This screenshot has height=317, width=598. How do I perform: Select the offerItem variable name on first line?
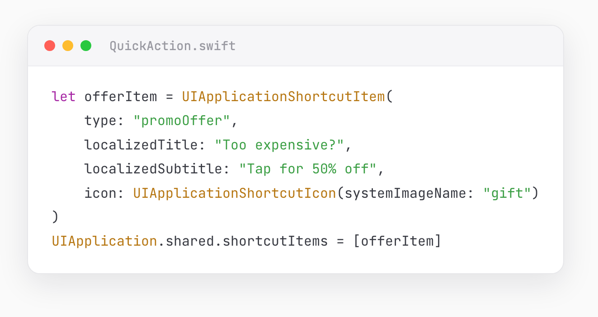click(121, 97)
